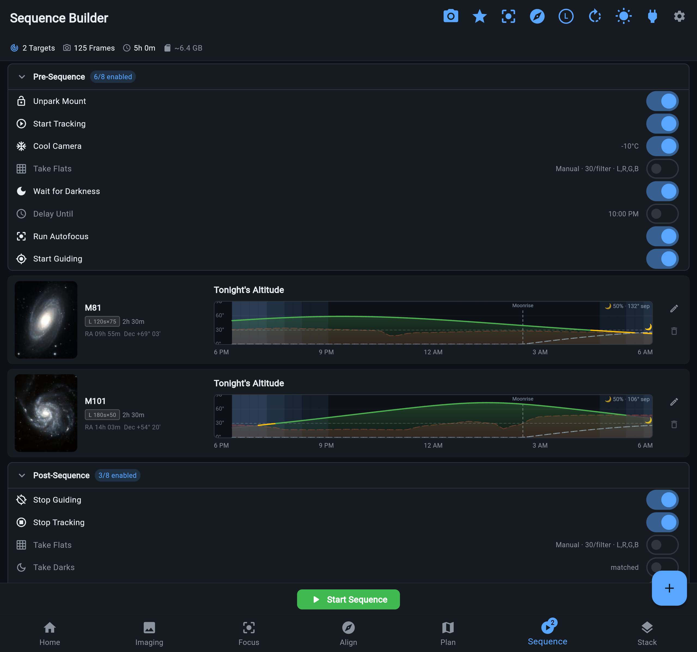This screenshot has width=697, height=652.
Task: Click Moonrise marker on M101 altitude chart
Action: click(522, 399)
